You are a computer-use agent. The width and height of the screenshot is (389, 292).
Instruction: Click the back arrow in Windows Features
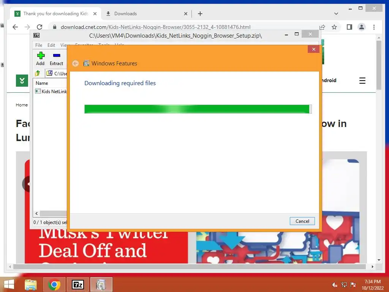(76, 63)
